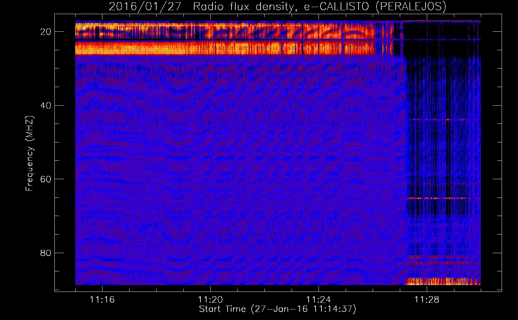Click the 'Start Time (27-Jan-16 11:14:37)' axis label
Screen dimensions: 518x320
(278, 309)
